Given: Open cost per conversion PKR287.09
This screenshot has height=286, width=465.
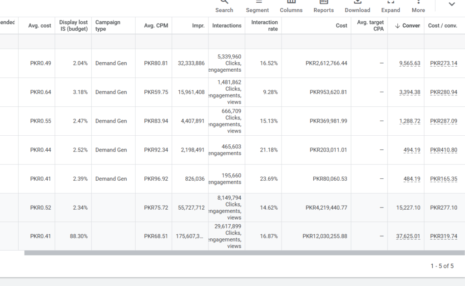Looking at the screenshot, I should 444,121.
